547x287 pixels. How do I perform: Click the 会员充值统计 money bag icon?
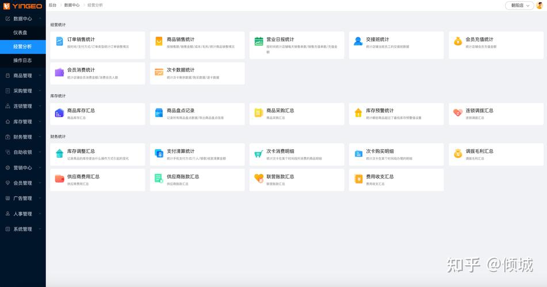point(458,41)
